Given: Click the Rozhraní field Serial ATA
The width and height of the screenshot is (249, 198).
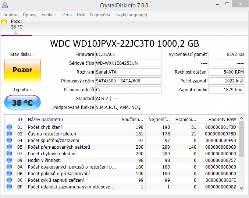Looking at the screenshot, I should coord(128,72).
